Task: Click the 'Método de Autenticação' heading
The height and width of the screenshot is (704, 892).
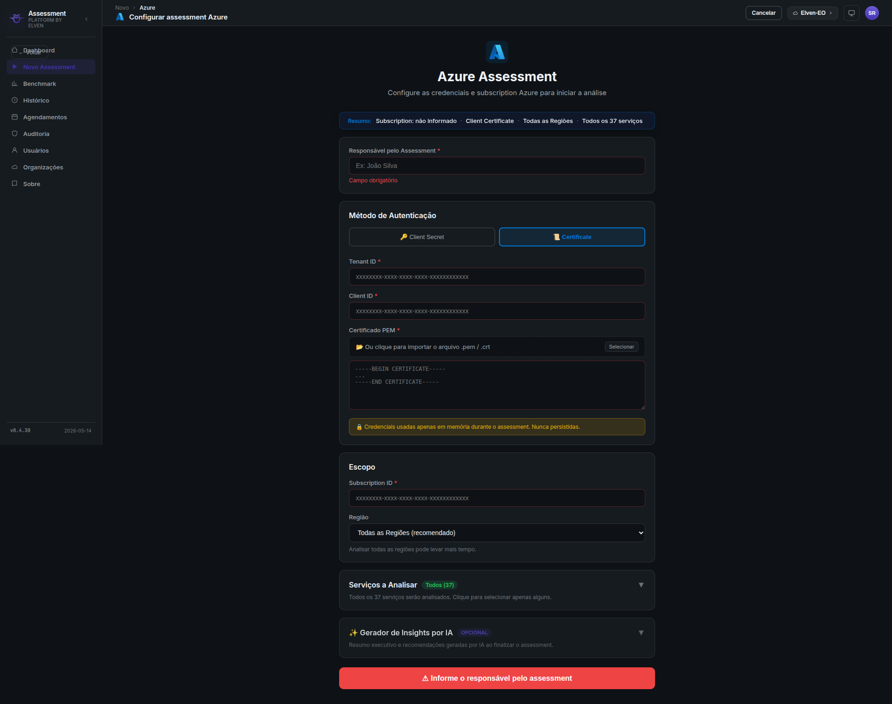Action: (392, 215)
